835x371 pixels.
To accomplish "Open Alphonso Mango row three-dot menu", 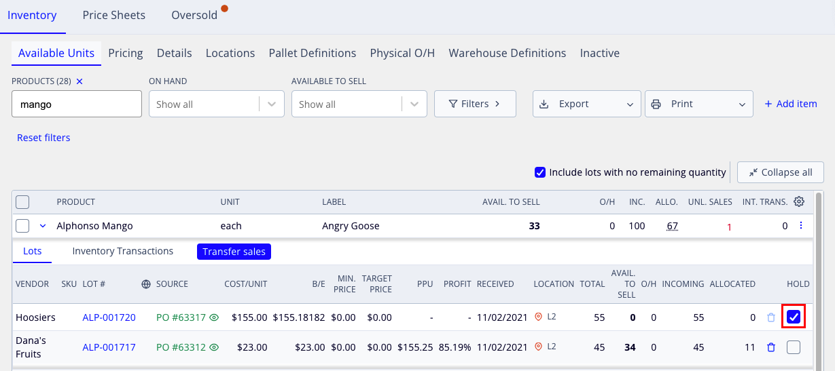I will [800, 226].
